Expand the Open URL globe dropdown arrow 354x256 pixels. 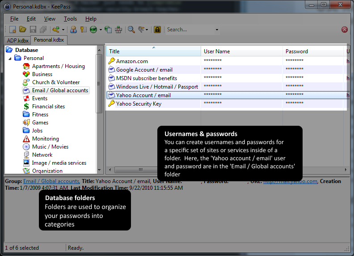(101, 30)
